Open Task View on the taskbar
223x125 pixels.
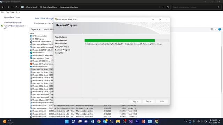[x=80, y=122]
